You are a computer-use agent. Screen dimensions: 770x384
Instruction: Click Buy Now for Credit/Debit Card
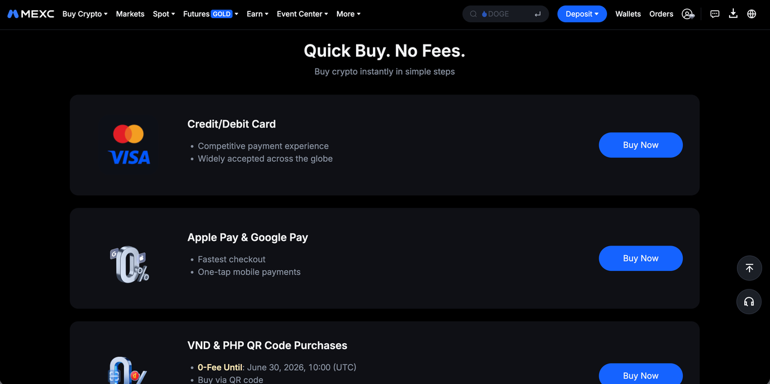point(641,145)
